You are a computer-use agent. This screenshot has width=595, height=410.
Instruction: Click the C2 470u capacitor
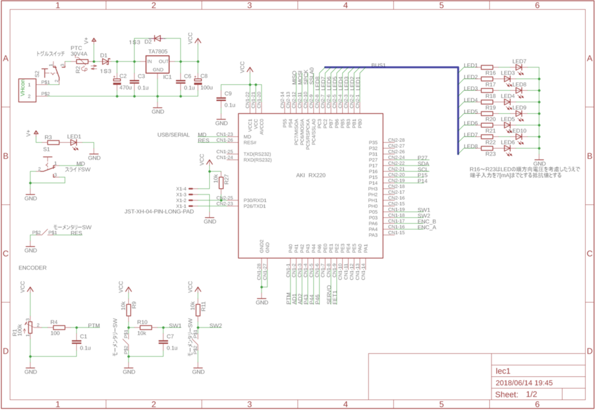click(x=117, y=81)
